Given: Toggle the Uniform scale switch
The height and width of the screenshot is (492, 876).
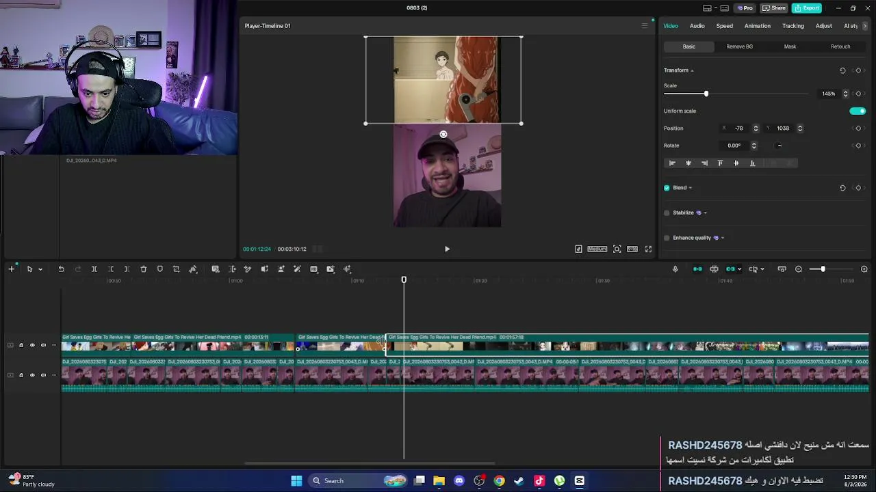Looking at the screenshot, I should pos(858,111).
